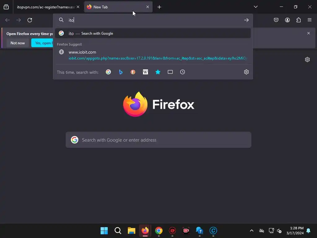Open the Firefox account menu

287,20
